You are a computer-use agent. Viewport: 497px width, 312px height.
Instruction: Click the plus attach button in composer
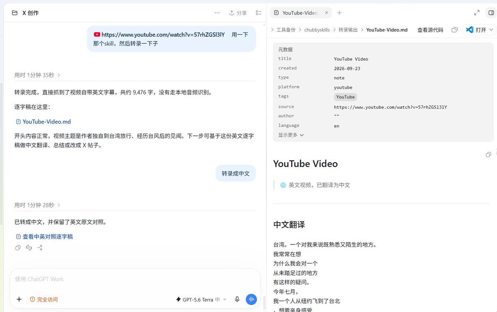click(19, 299)
